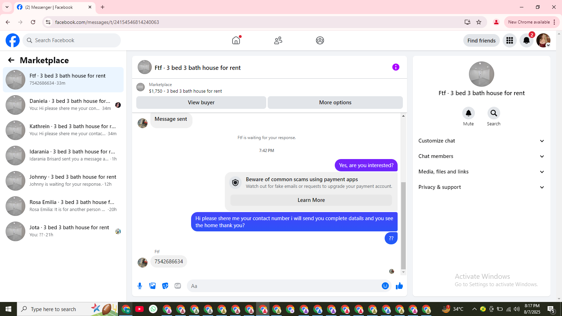
Task: Click the More options button
Action: (335, 103)
